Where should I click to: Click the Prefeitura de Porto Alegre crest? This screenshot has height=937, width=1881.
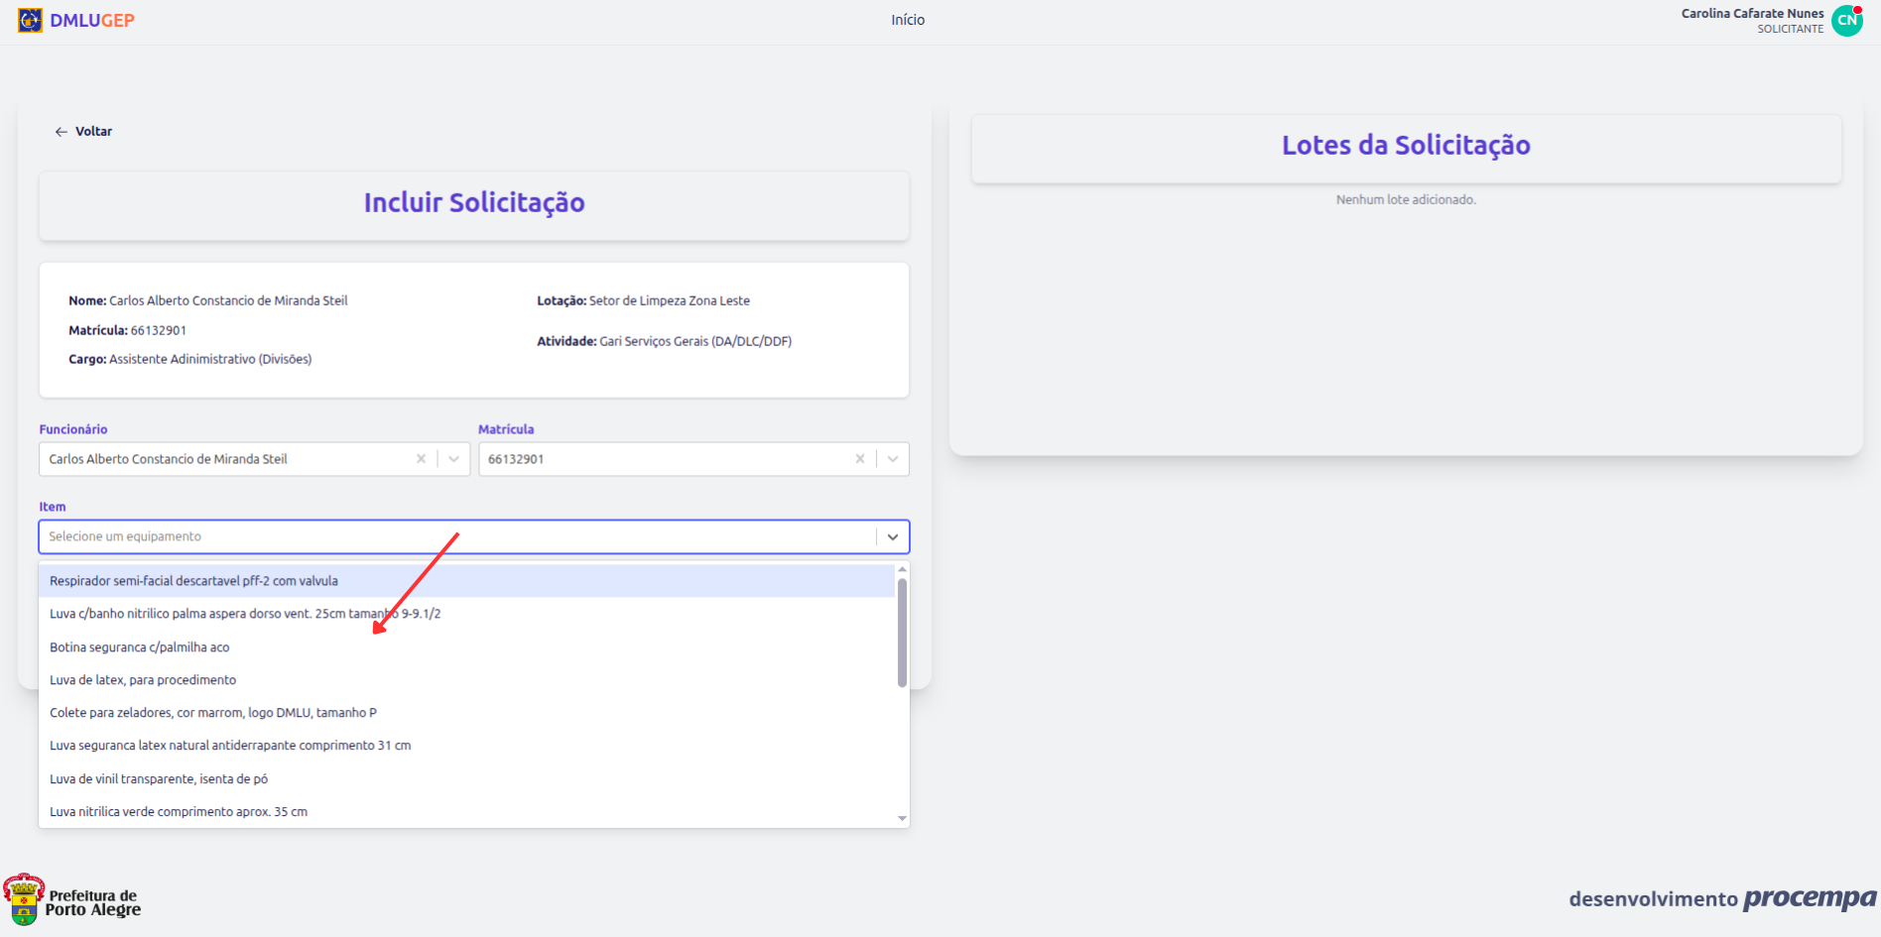pyautogui.click(x=24, y=900)
